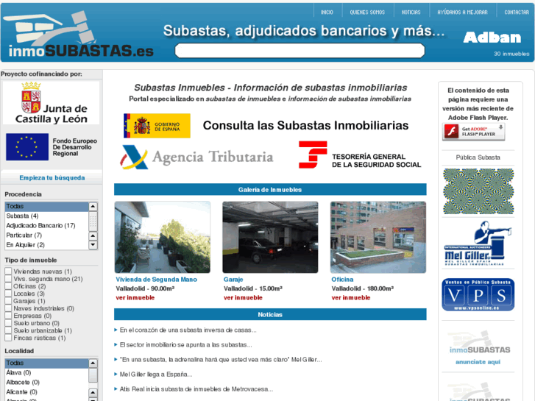Click 'Consulta las Subastas Inmobiliarias' banner text

point(305,126)
